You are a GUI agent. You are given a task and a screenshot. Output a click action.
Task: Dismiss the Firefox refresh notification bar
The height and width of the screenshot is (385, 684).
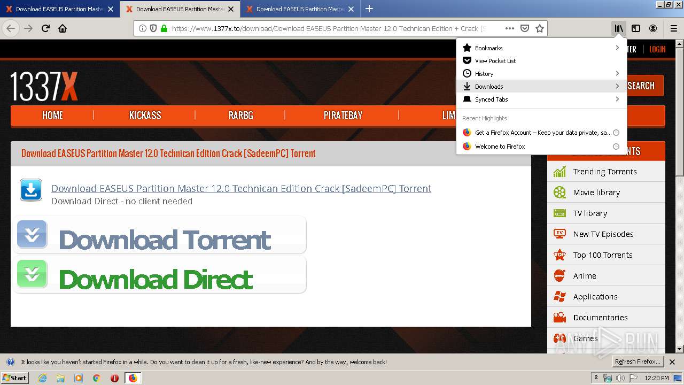pyautogui.click(x=672, y=362)
